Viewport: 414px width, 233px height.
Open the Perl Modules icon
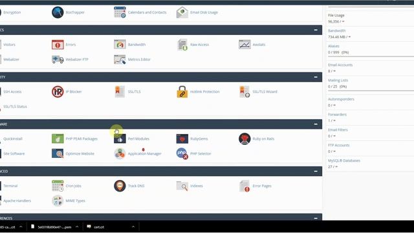[120, 139]
